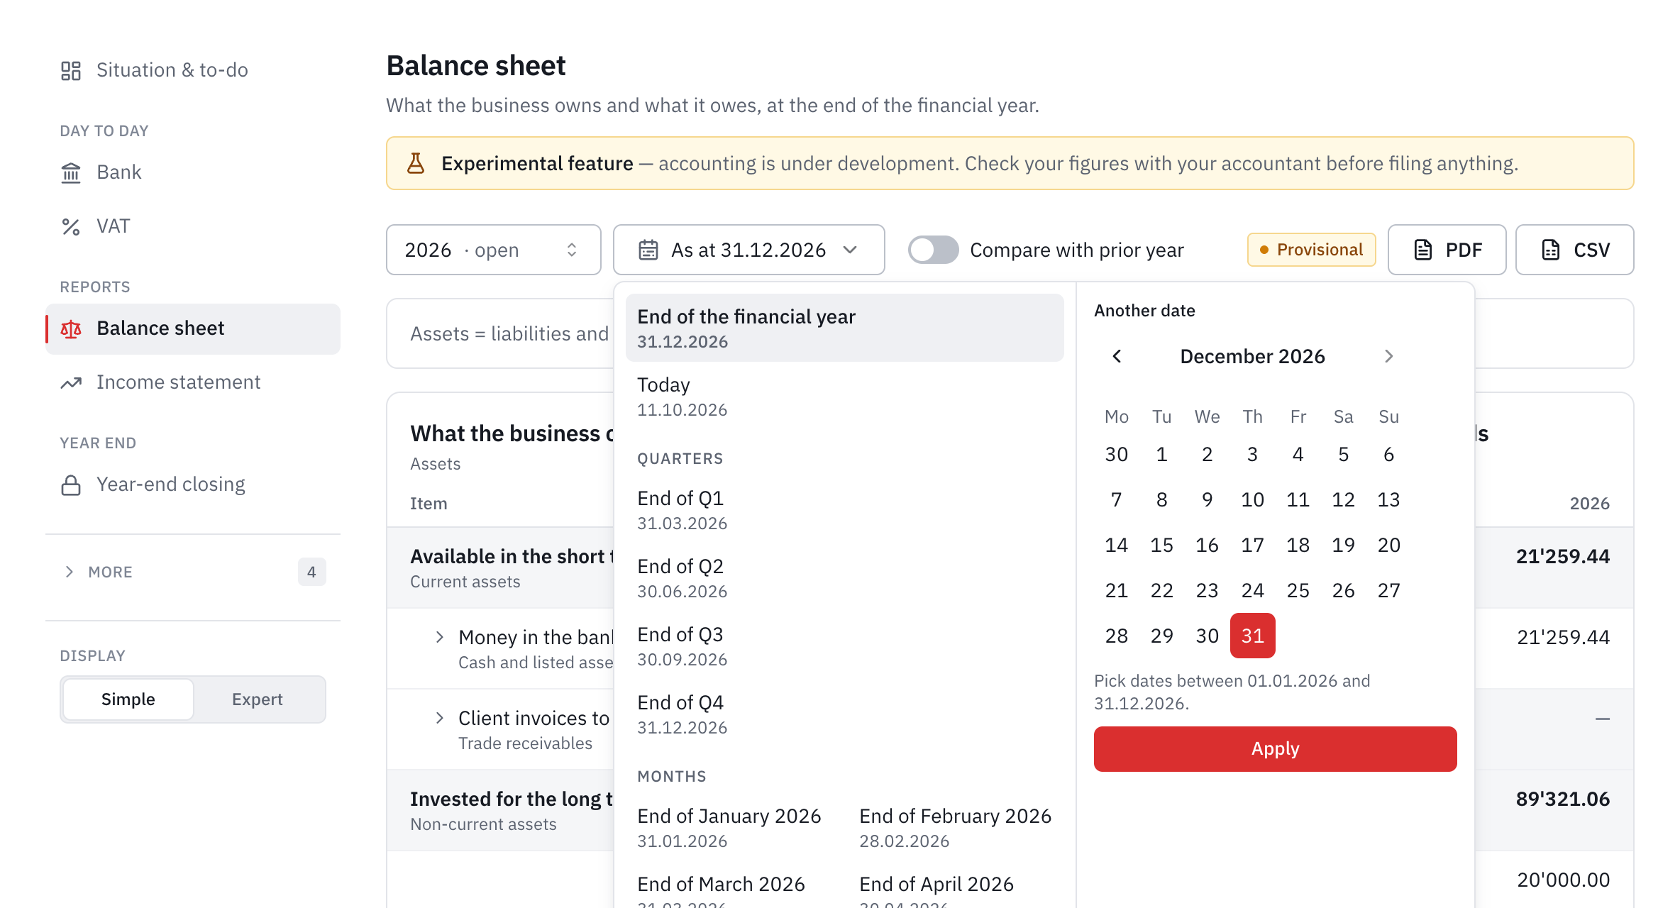Export balance sheet as CSV

(x=1575, y=250)
